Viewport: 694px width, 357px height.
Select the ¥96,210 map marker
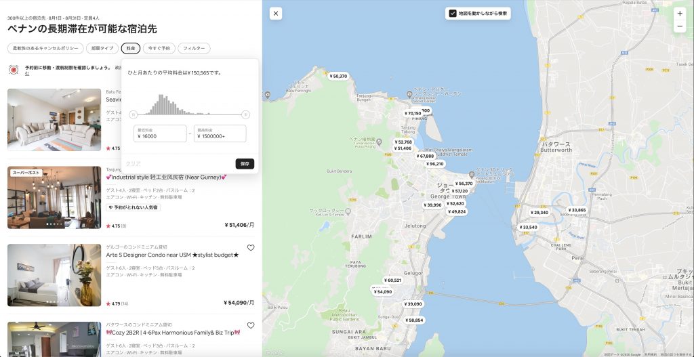435,164
